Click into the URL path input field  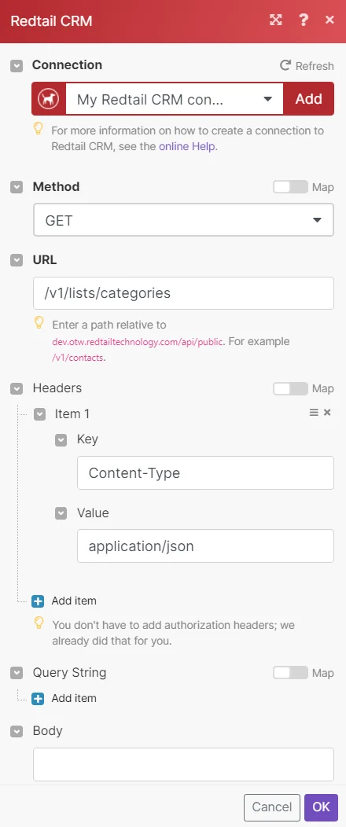183,293
